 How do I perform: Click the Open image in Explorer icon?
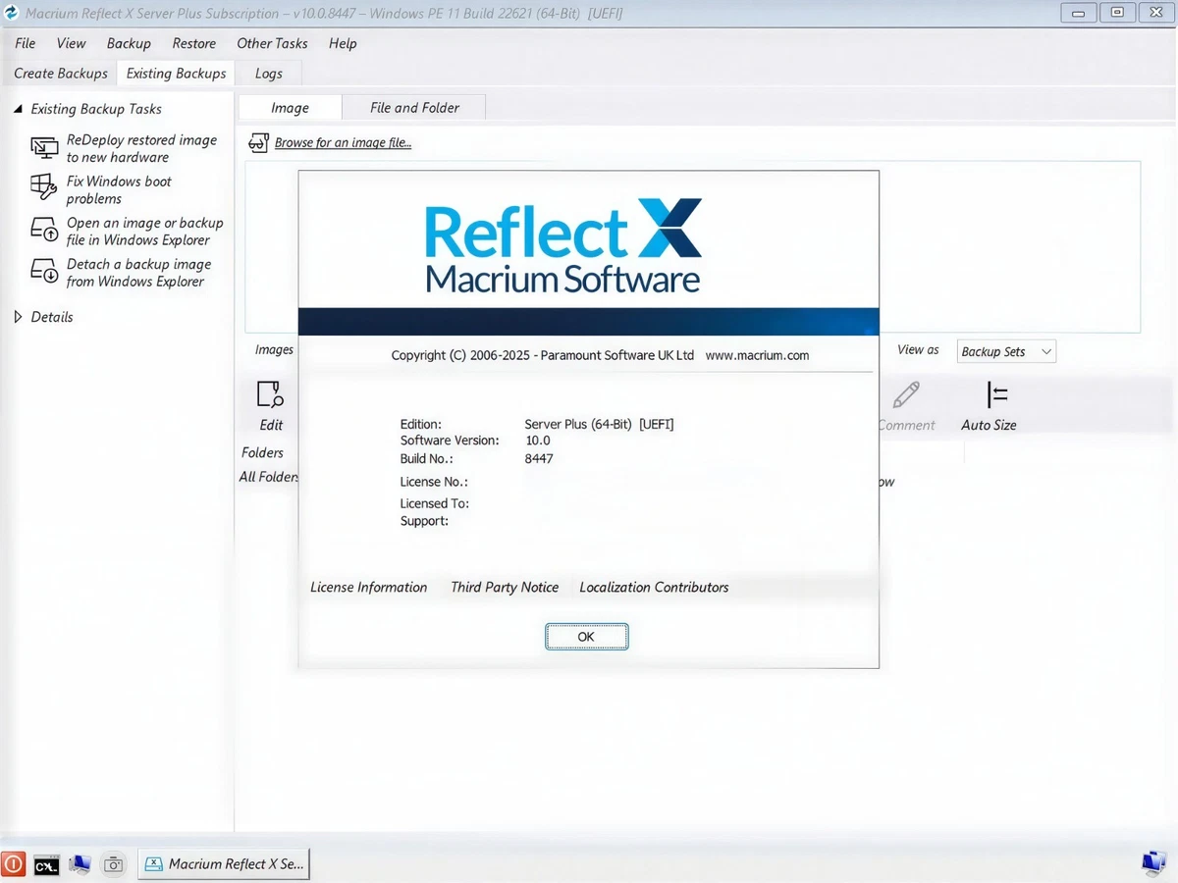44,231
